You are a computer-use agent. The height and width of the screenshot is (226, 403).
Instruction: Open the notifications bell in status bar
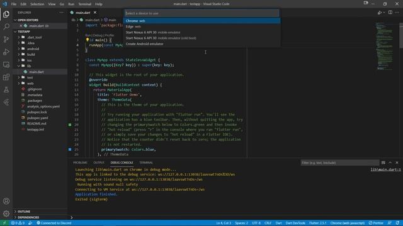(397, 223)
